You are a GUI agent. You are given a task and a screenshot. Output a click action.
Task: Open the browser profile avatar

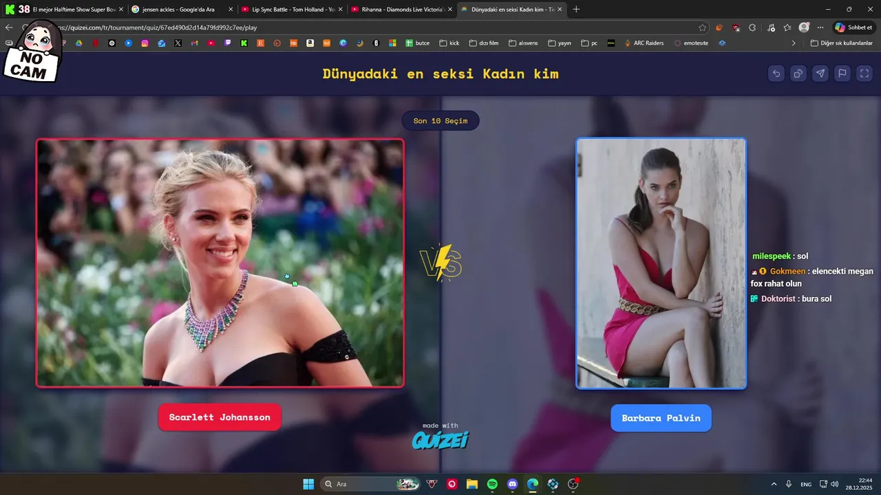[804, 27]
